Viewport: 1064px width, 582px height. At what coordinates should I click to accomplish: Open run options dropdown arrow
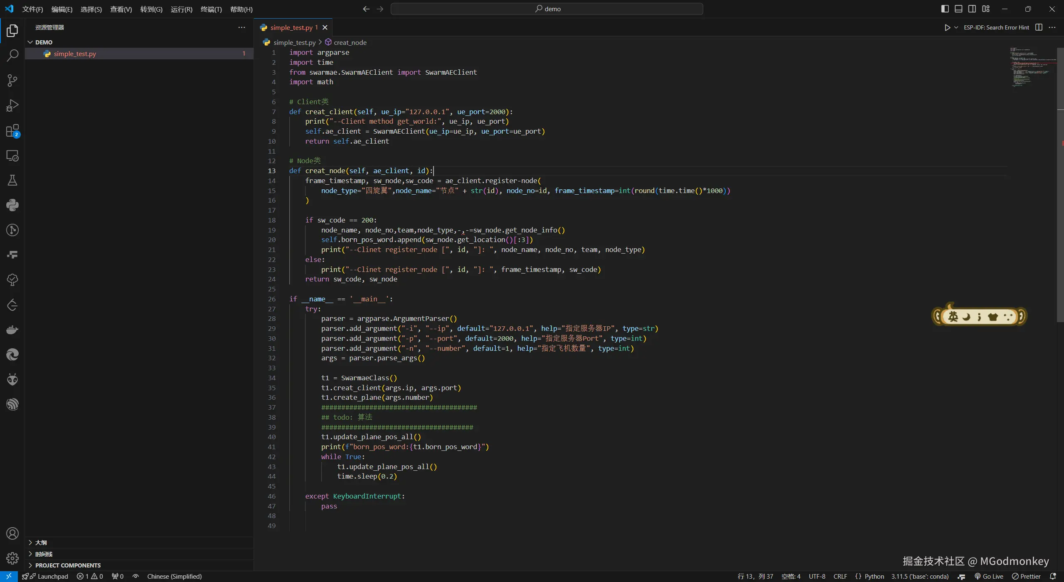click(x=956, y=27)
